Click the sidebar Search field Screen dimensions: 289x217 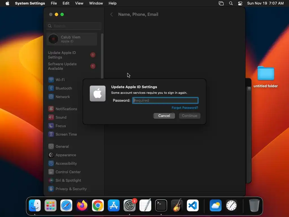(74, 26)
